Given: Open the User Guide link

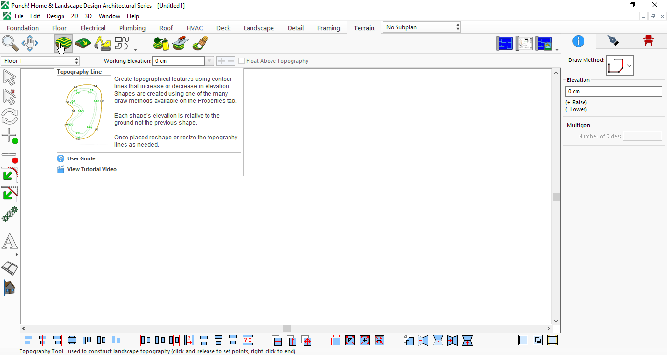Looking at the screenshot, I should (81, 158).
